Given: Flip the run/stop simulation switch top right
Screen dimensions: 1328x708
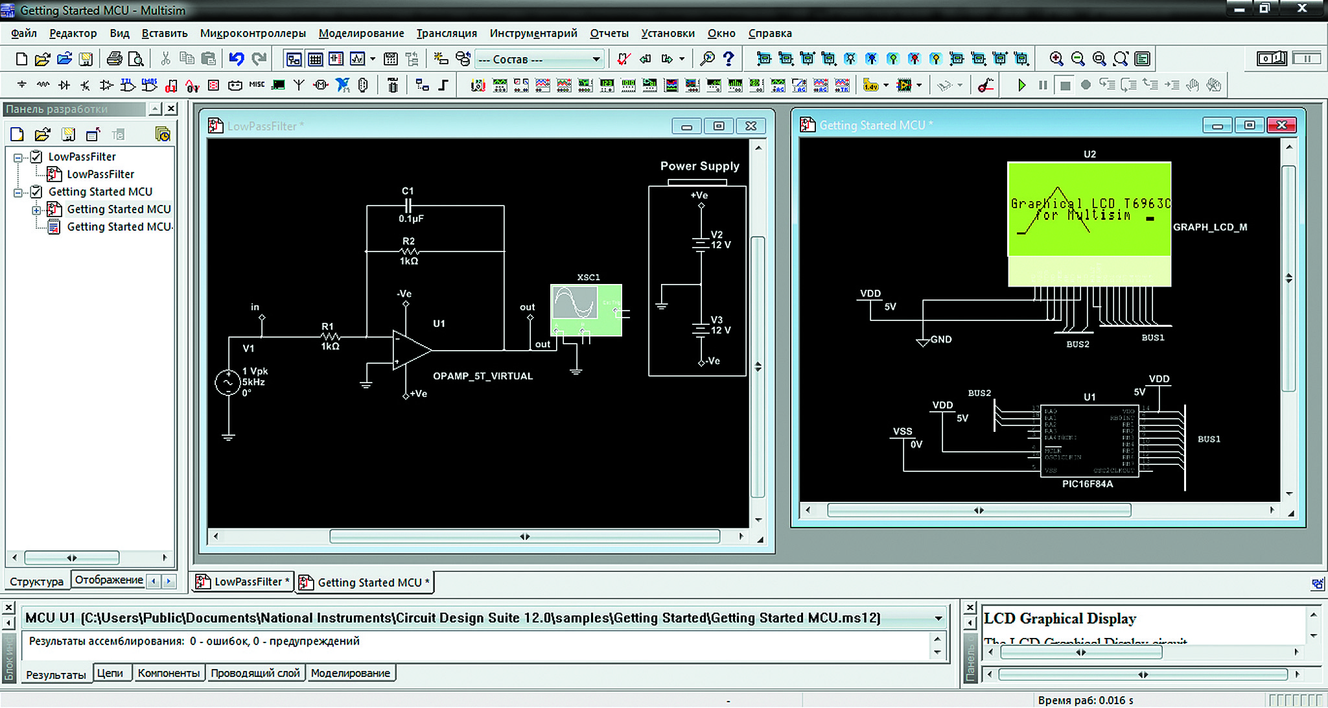Looking at the screenshot, I should point(1272,58).
